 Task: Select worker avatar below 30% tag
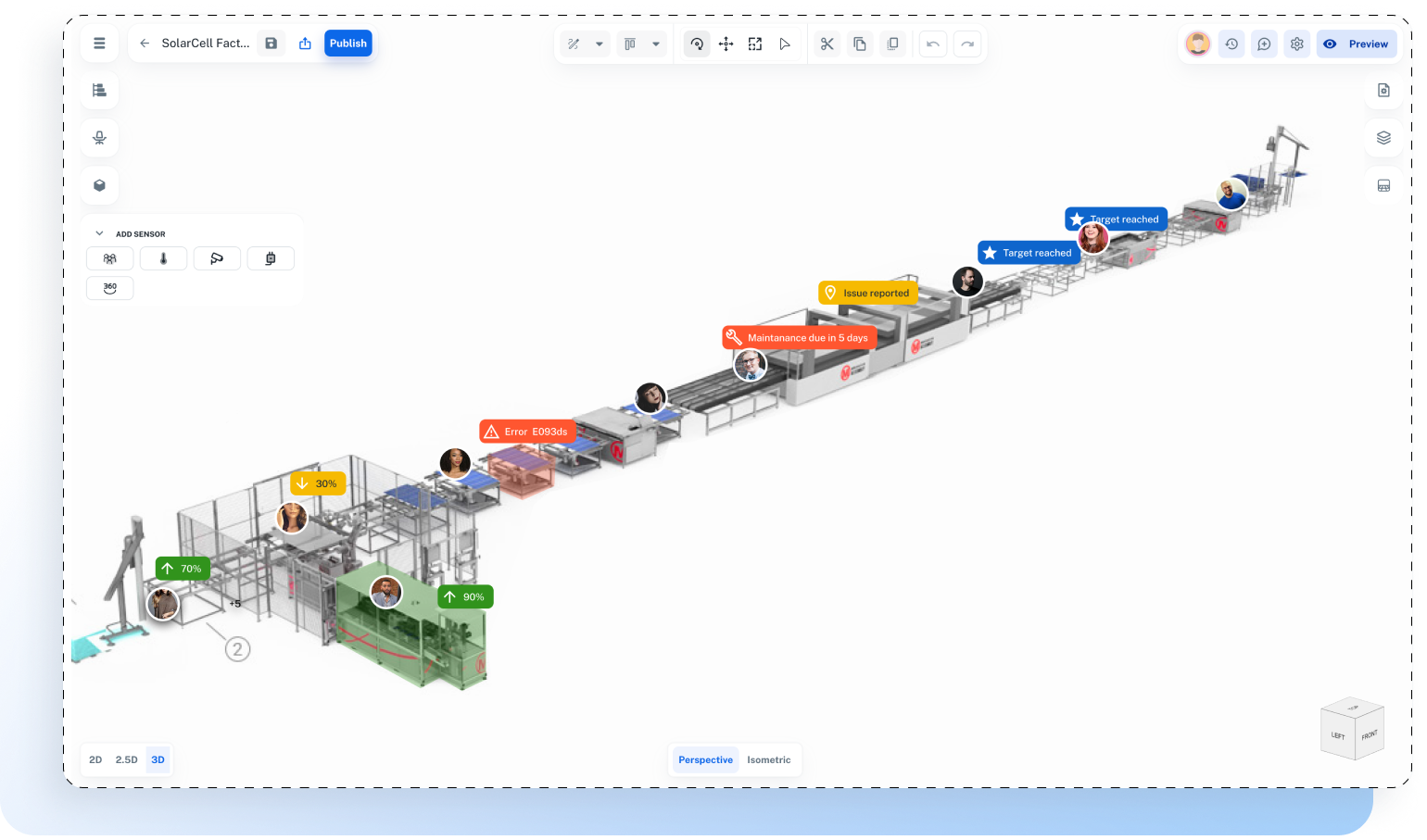(x=292, y=518)
